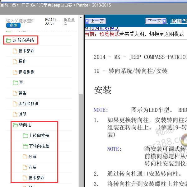Open the 标准步骤 document
This screenshot has height=187, width=187.
point(26,72)
